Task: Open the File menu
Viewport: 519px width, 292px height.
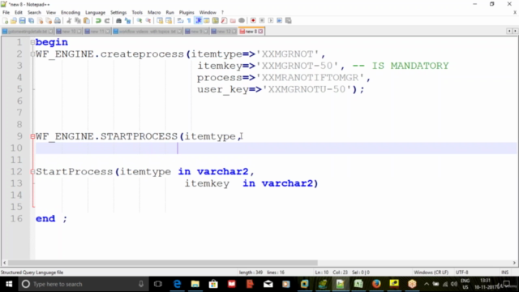Action: point(6,12)
